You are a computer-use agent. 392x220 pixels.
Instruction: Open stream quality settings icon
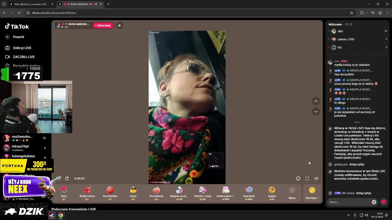pos(298,178)
